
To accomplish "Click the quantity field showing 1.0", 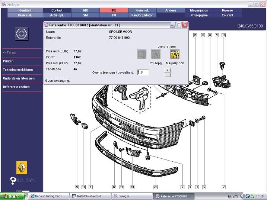I will [x=143, y=72].
